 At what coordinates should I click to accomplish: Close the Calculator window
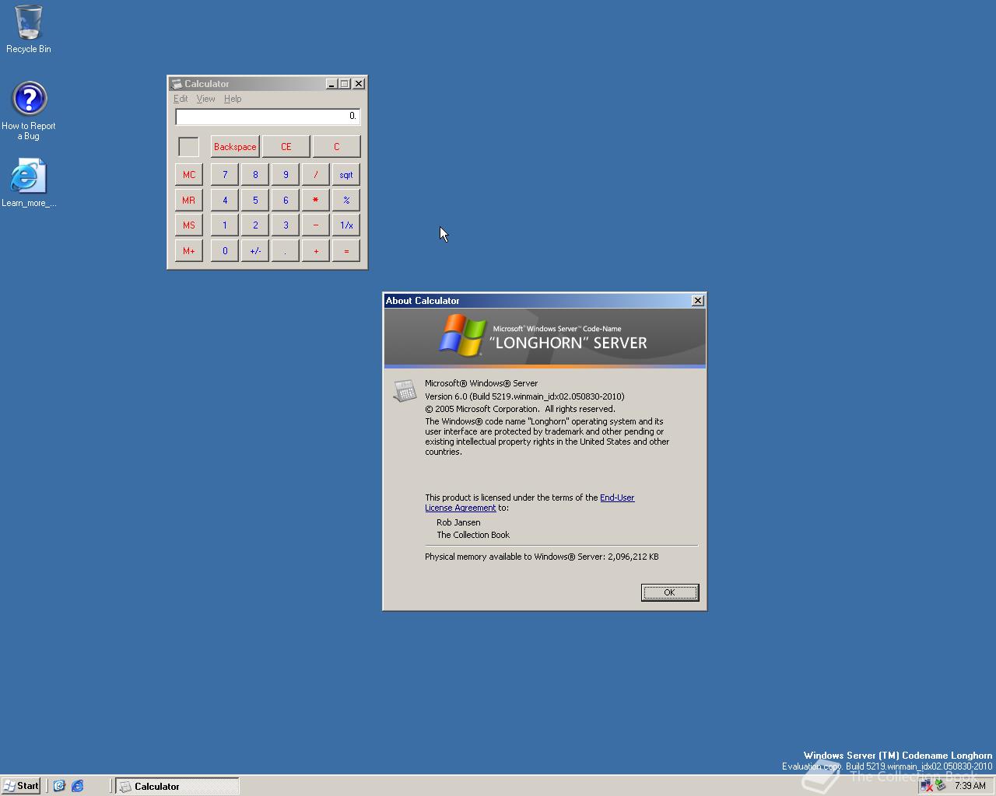point(359,84)
